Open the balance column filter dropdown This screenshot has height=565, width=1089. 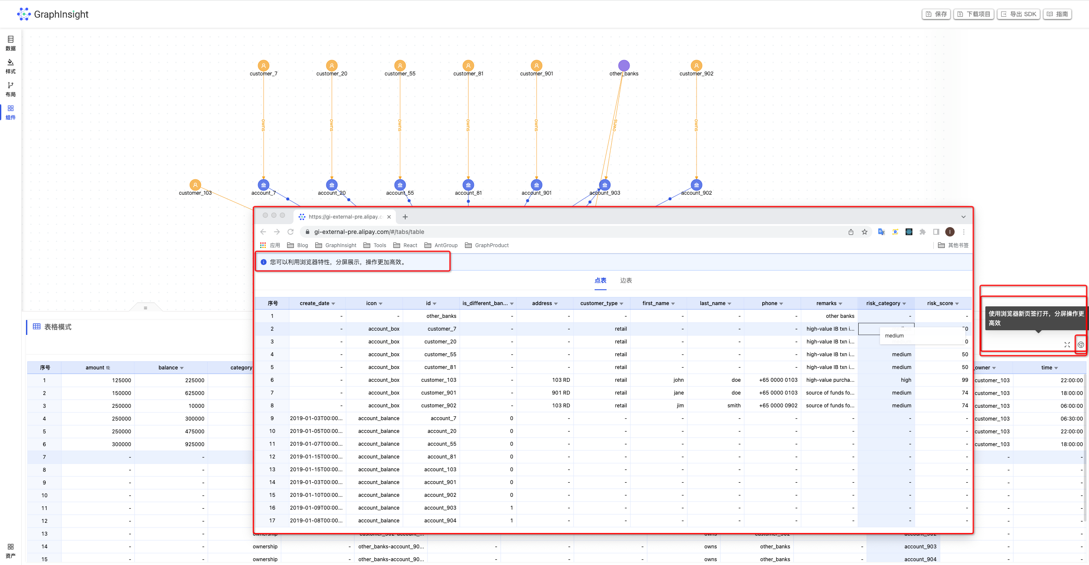[182, 368]
